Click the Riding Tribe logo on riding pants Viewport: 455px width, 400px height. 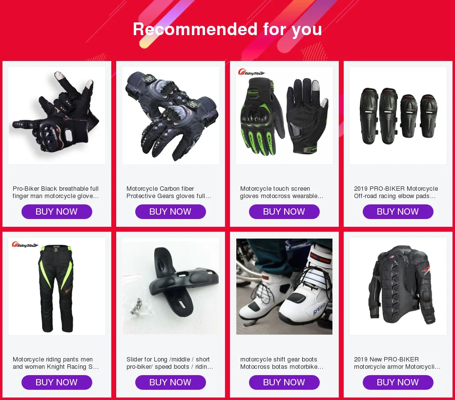click(25, 245)
